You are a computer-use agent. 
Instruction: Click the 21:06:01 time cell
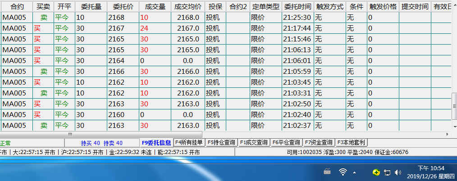pyautogui.click(x=298, y=60)
